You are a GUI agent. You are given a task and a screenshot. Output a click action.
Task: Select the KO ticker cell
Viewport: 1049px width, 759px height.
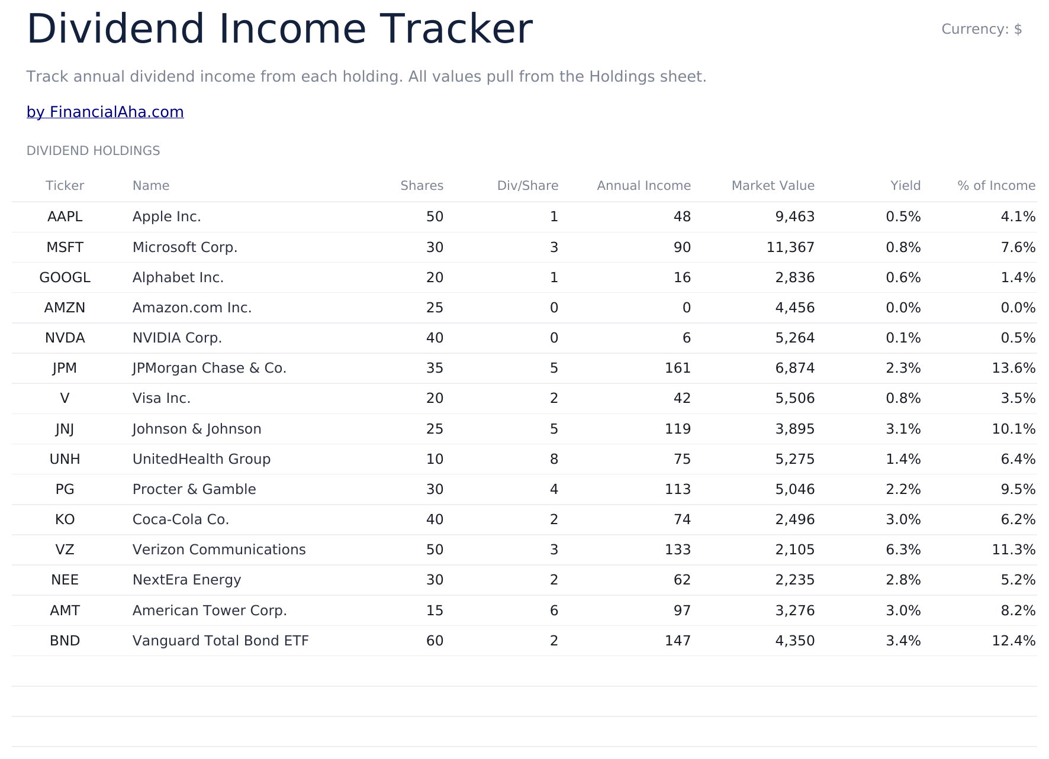[x=65, y=519]
